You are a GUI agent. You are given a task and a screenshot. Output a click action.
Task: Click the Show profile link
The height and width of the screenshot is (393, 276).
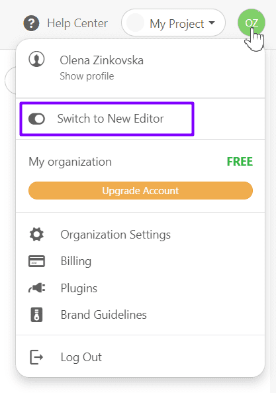(x=87, y=76)
